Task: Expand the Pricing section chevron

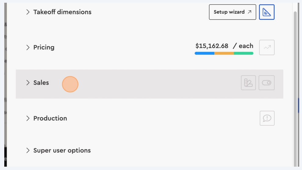Action: (28, 47)
